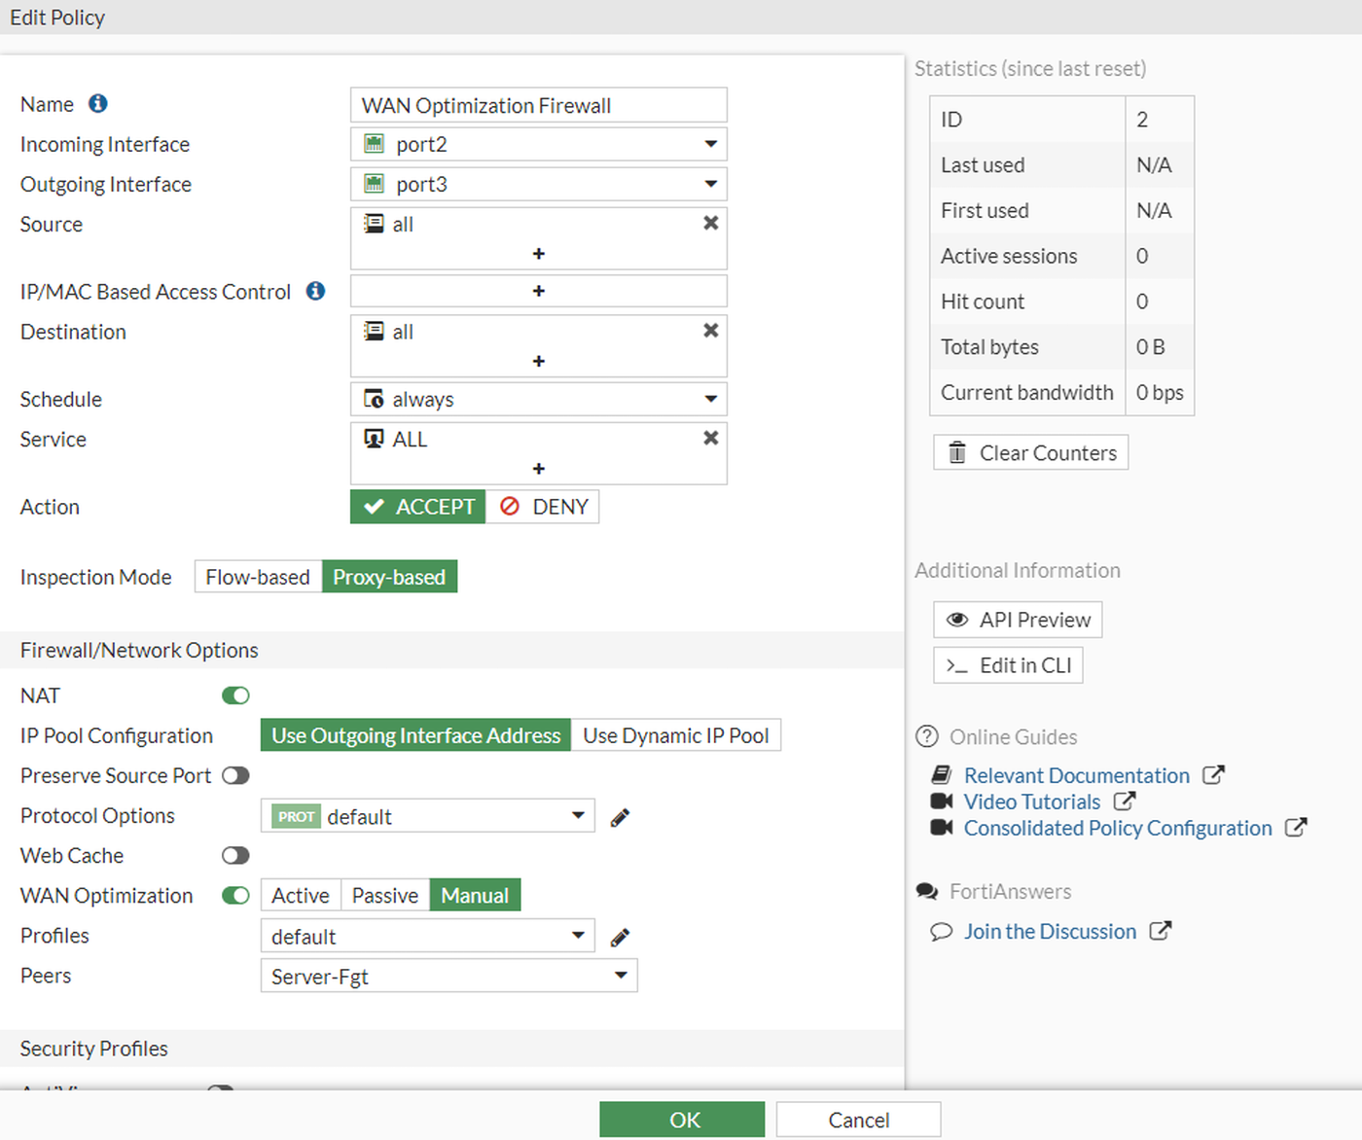Image resolution: width=1362 pixels, height=1140 pixels.
Task: Switch Inspection Mode to Flow-based
Action: coord(257,576)
